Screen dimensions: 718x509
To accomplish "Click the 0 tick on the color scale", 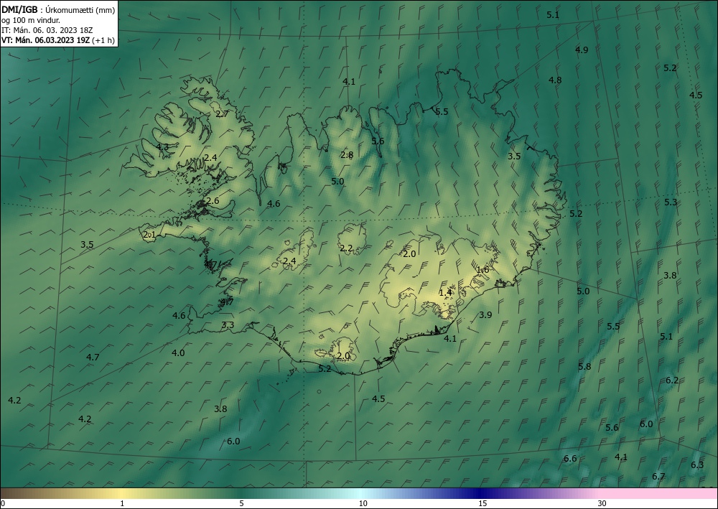I will [x=3, y=503].
